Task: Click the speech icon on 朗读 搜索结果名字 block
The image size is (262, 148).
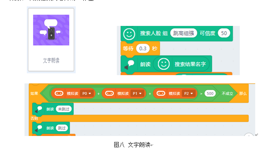Action: 129,65
